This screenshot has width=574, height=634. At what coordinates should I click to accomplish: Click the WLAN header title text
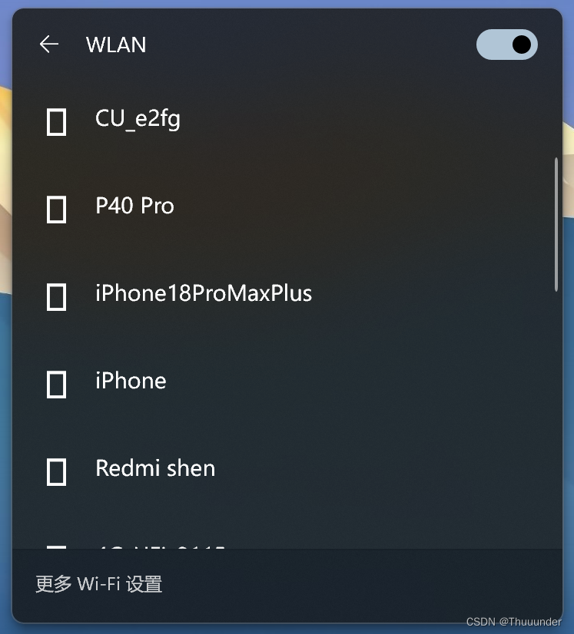116,45
